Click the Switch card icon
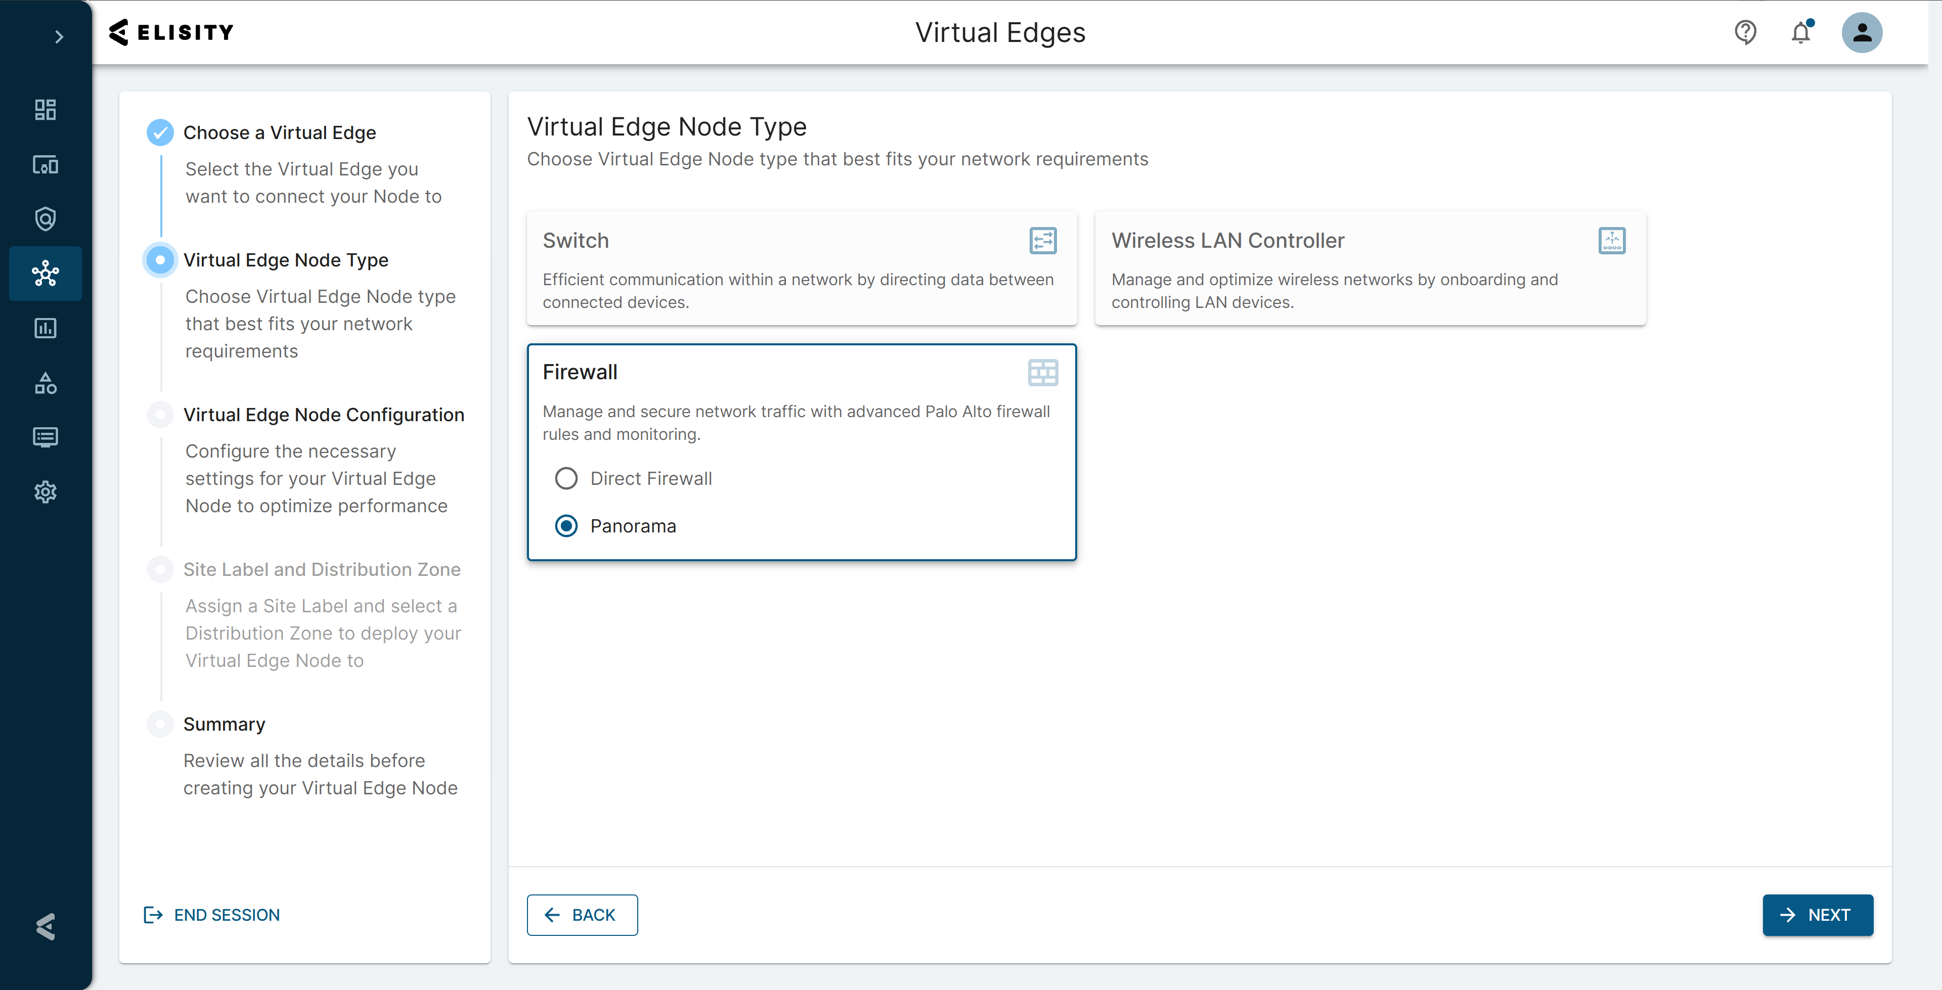 click(x=1043, y=241)
